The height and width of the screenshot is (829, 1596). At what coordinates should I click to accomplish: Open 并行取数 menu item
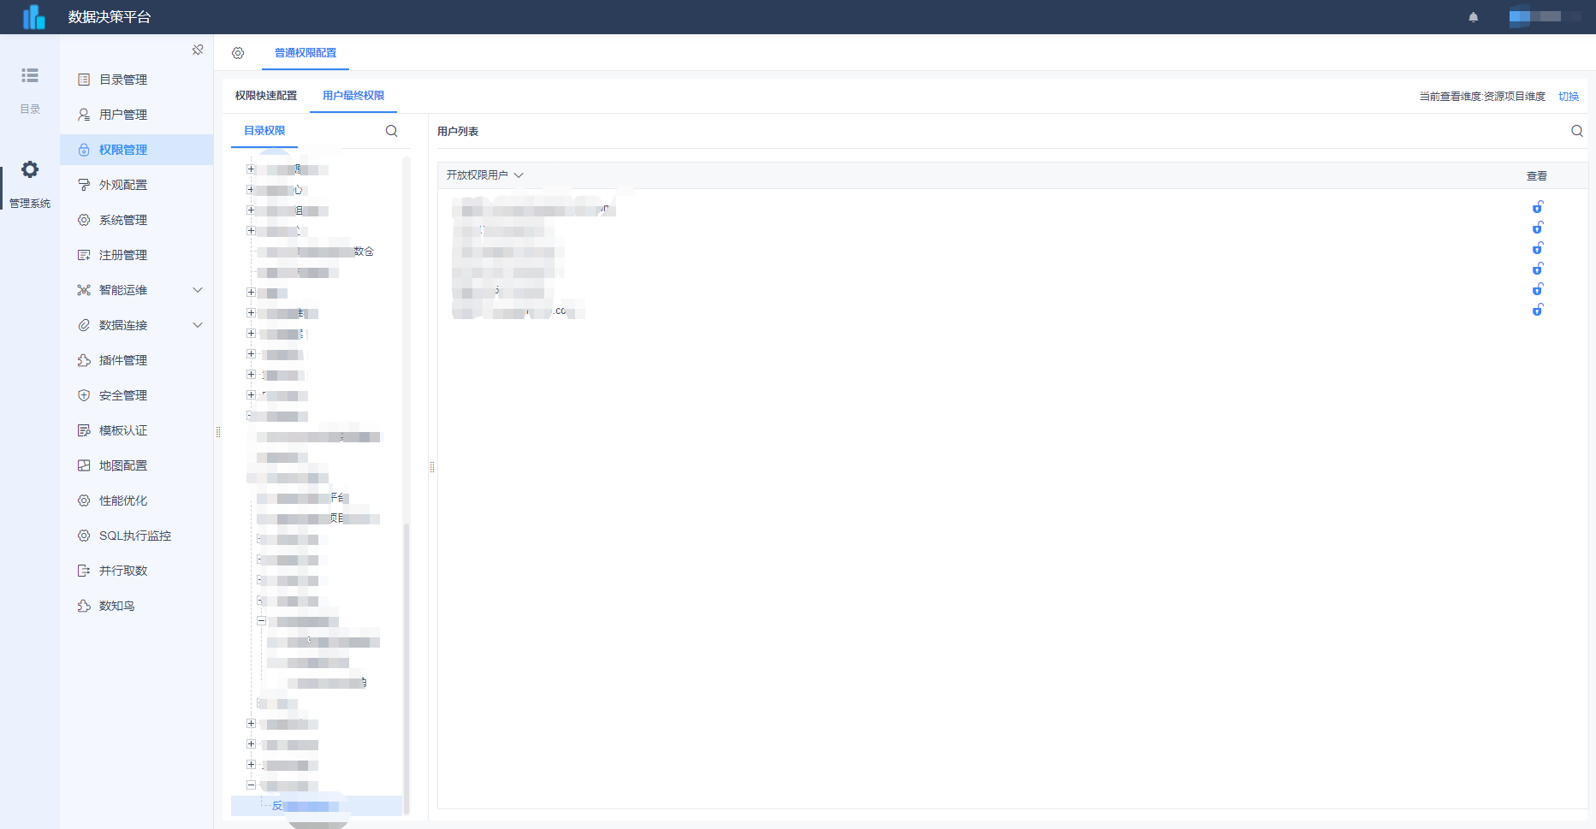(x=137, y=571)
